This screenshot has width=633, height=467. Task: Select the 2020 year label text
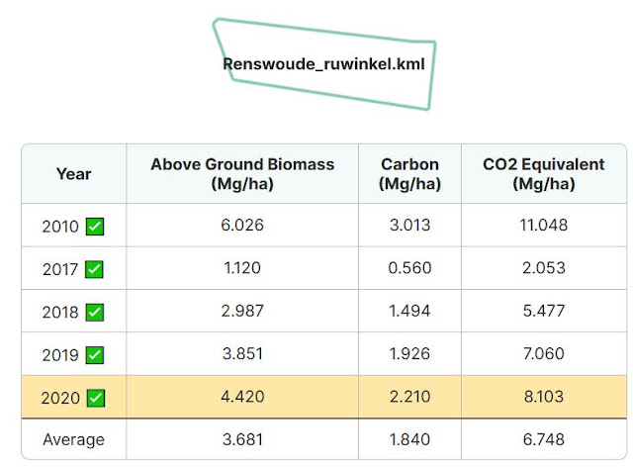(x=60, y=399)
